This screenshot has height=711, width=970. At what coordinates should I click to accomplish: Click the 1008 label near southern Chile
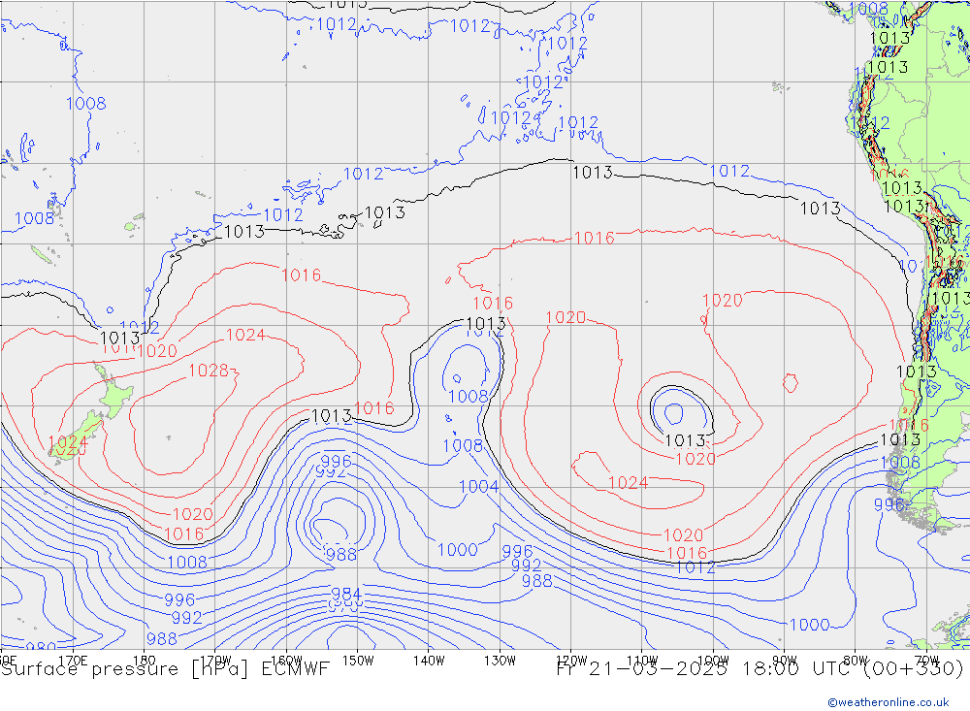tap(900, 463)
